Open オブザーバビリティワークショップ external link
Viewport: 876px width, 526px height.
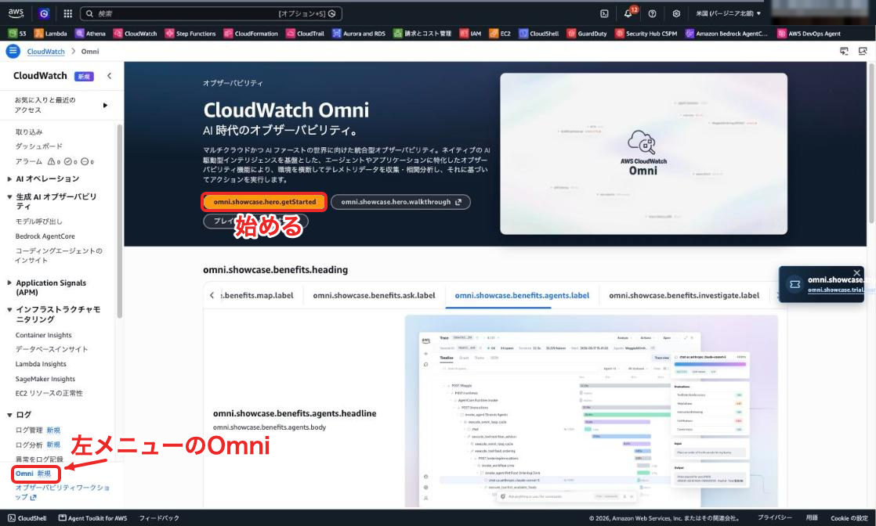(61, 492)
